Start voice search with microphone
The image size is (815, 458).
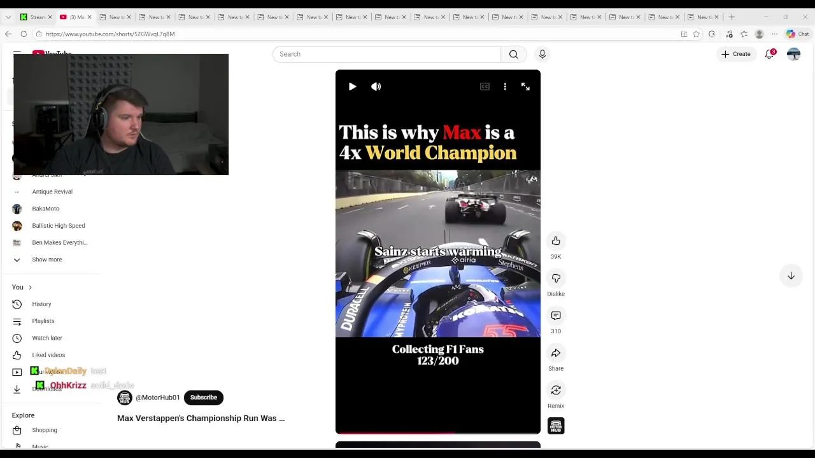[x=542, y=54]
